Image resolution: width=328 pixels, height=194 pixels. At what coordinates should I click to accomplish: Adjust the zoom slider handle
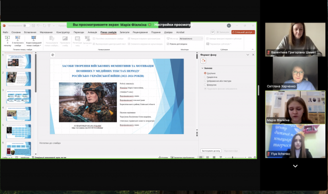tap(232, 157)
